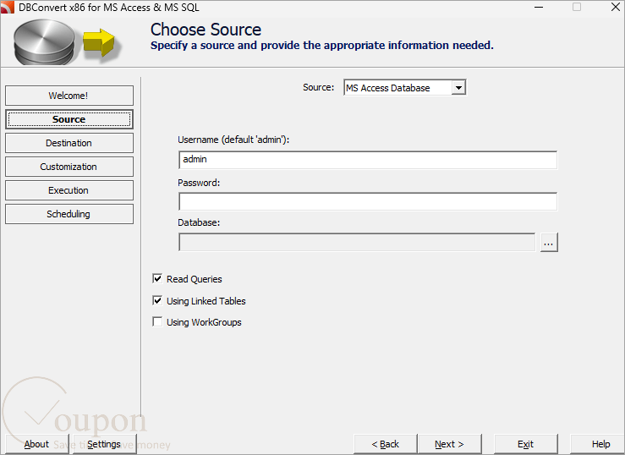
Task: Open the About dialog
Action: (x=36, y=444)
